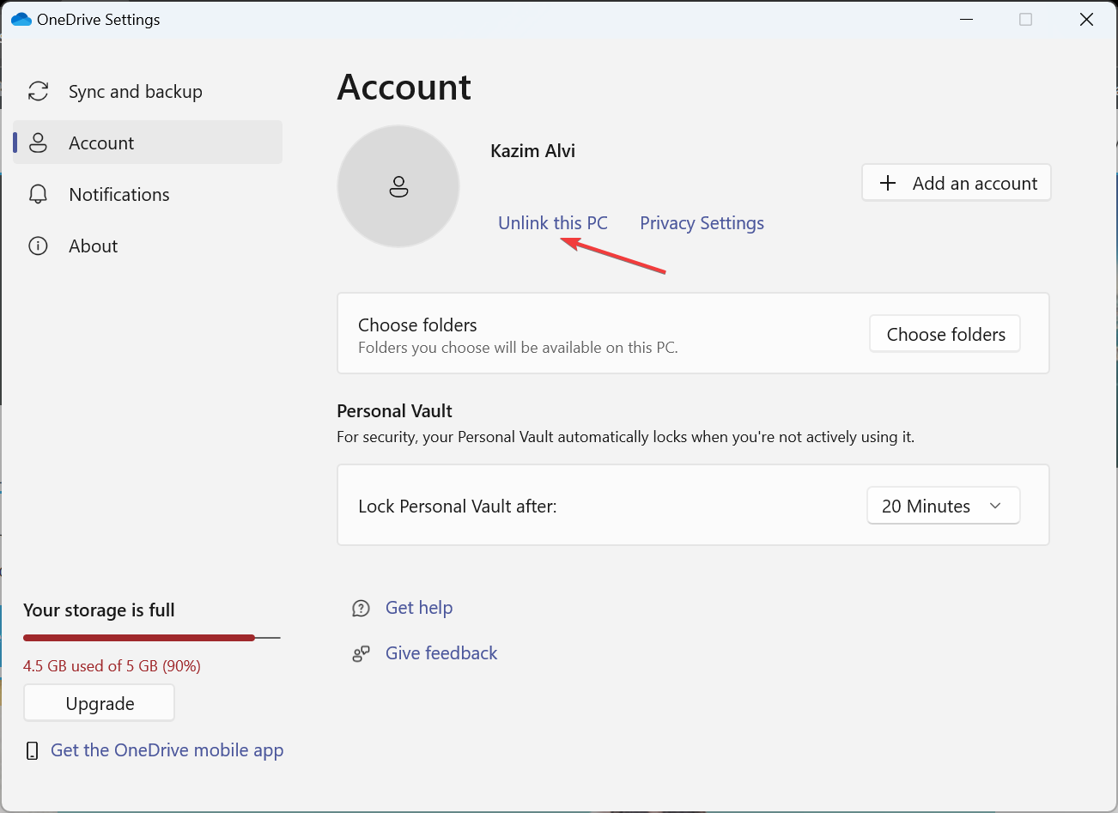Click the Upgrade storage button

point(100,703)
